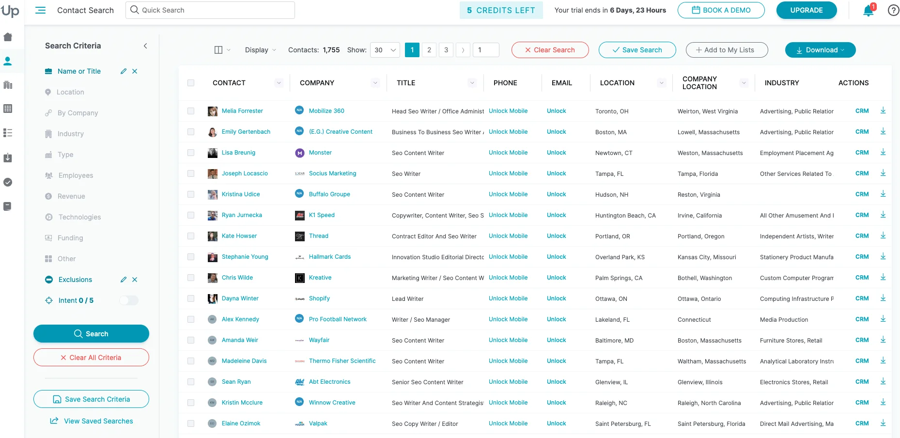Check the box for Dayna Winter
900x438 pixels.
(x=191, y=298)
